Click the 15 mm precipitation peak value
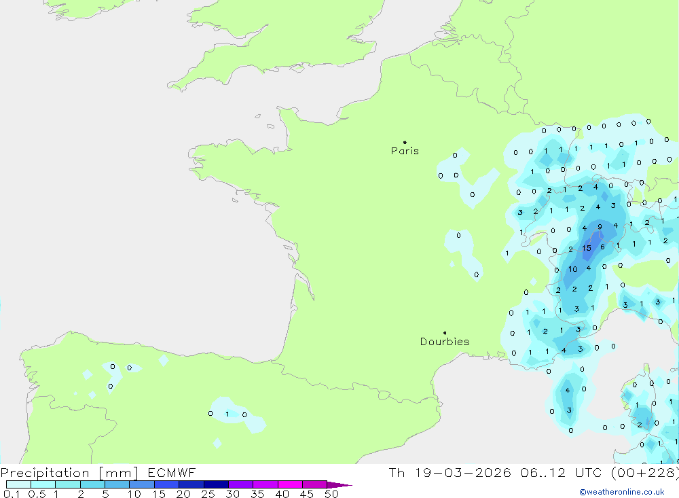Screen dimensions: 679x498 coord(587,248)
